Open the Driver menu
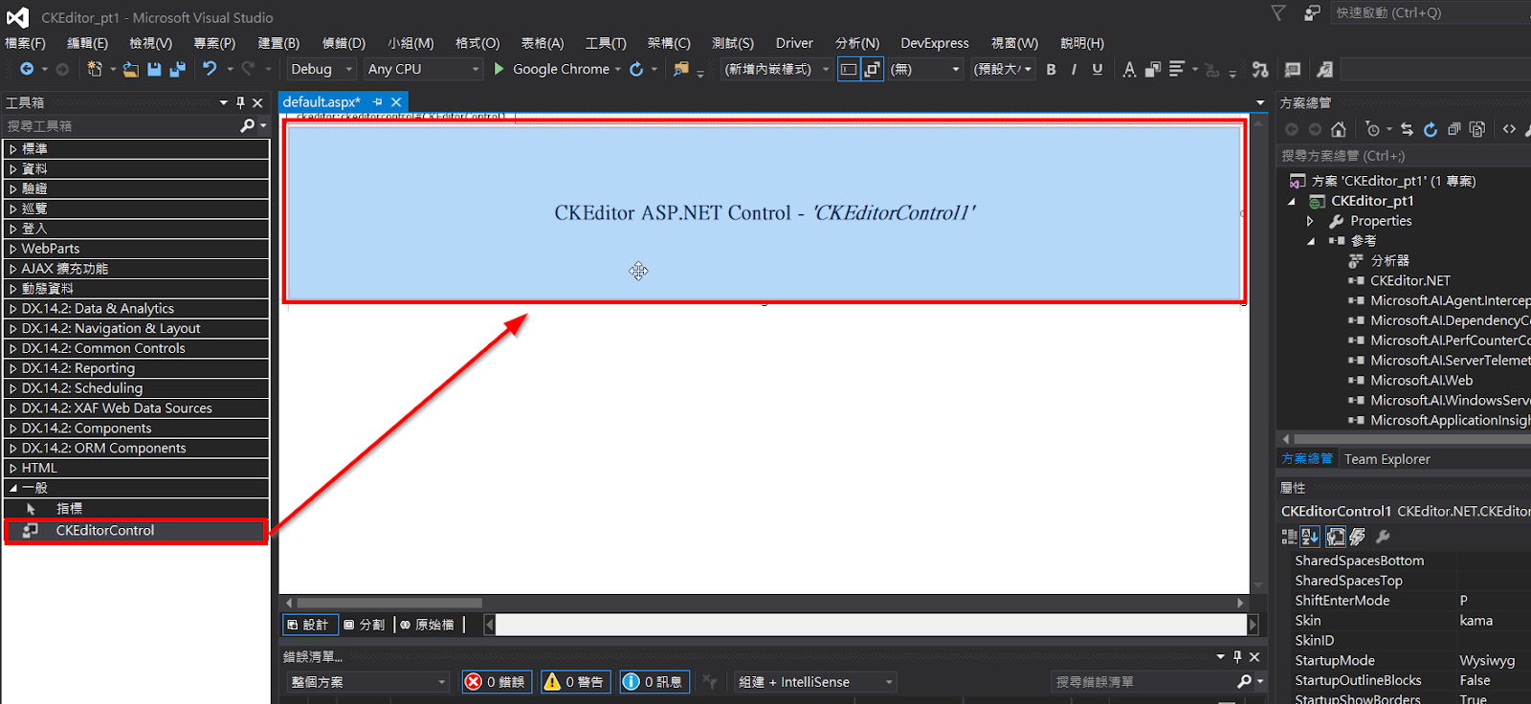Screen dimensions: 1531x704 [794, 43]
